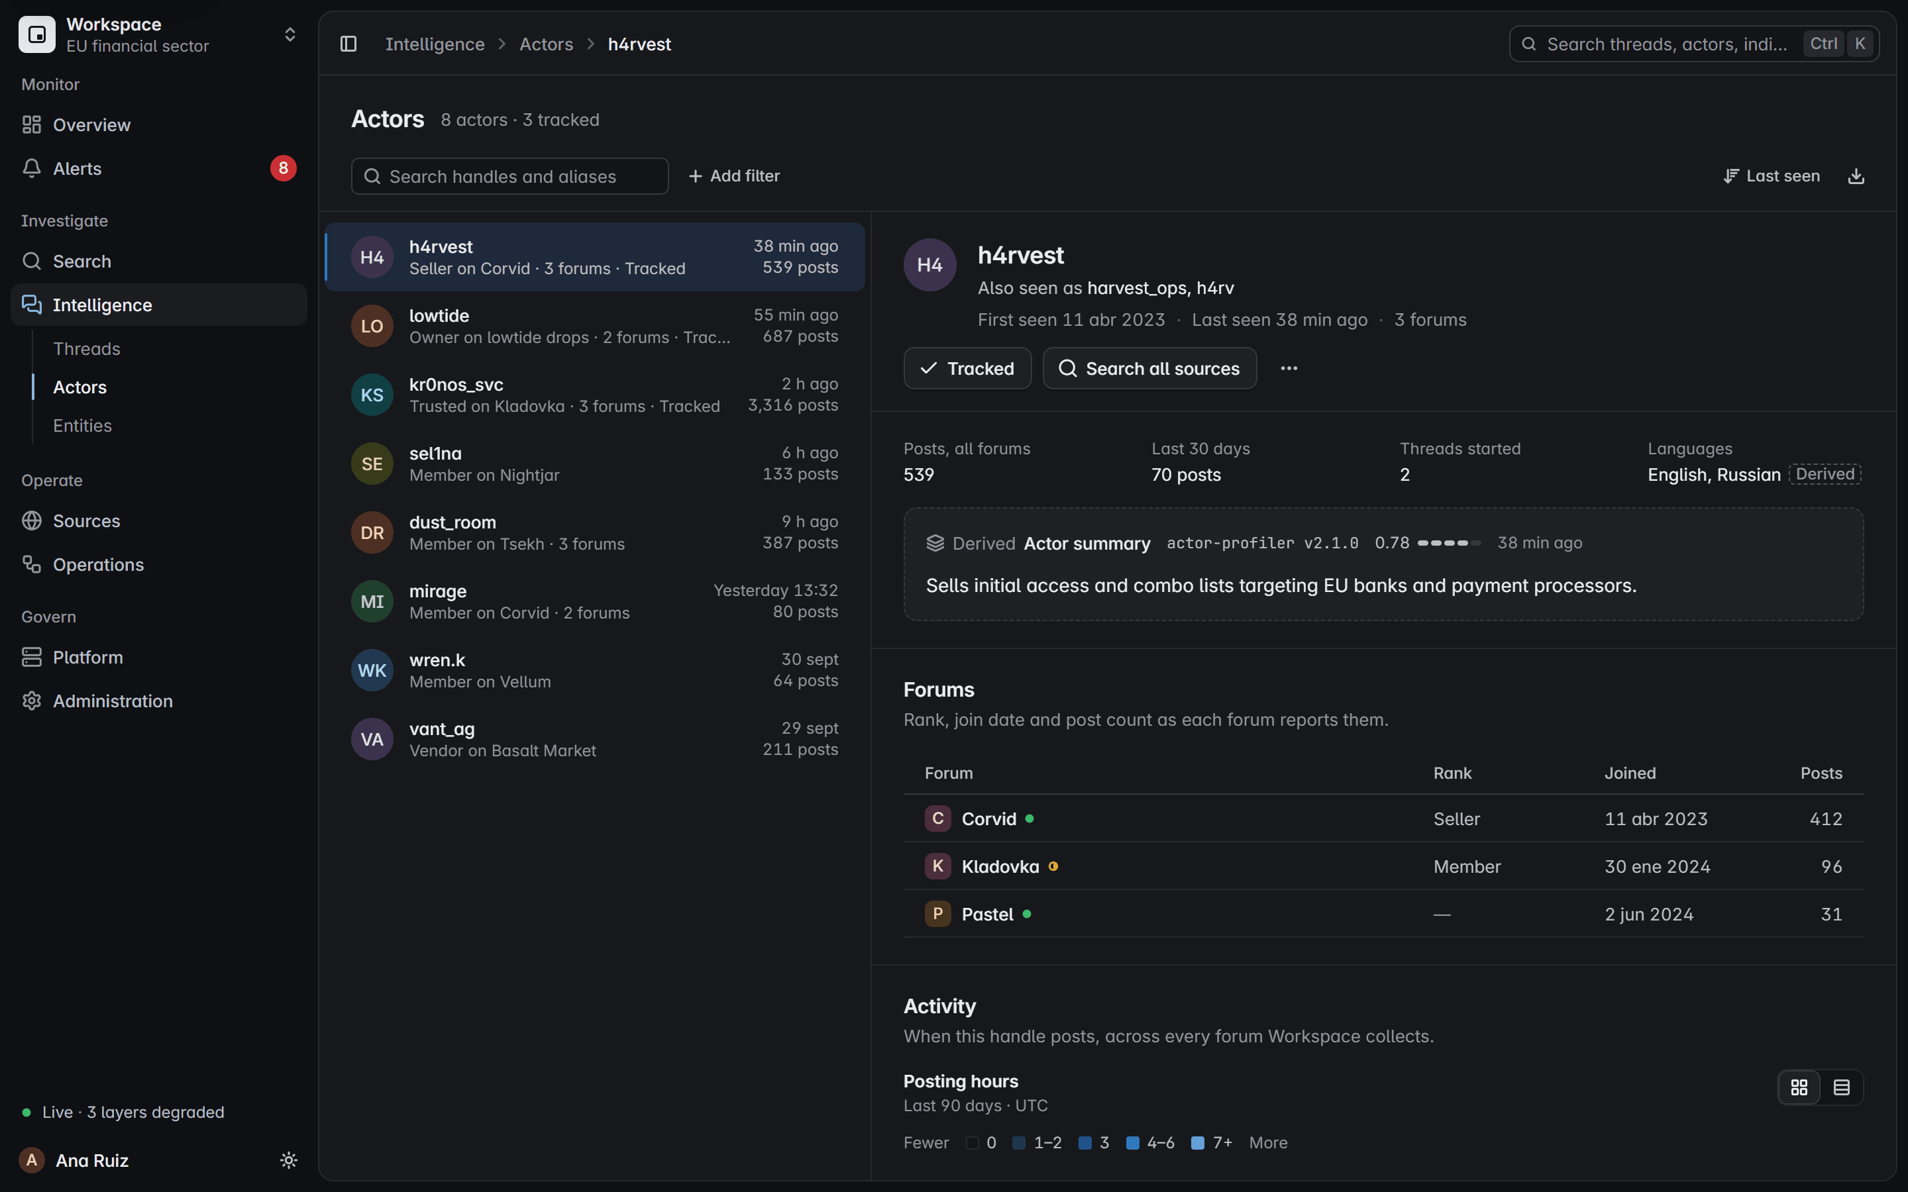Select the lowtide actor row
Screen dimensions: 1908x1192
(594, 326)
